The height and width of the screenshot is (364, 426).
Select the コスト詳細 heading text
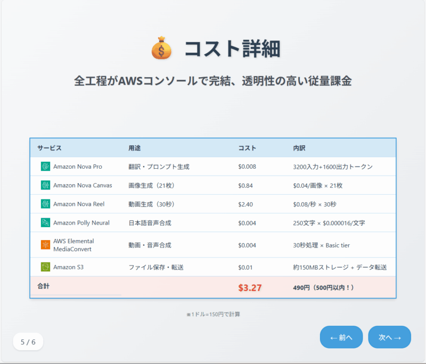click(x=233, y=49)
